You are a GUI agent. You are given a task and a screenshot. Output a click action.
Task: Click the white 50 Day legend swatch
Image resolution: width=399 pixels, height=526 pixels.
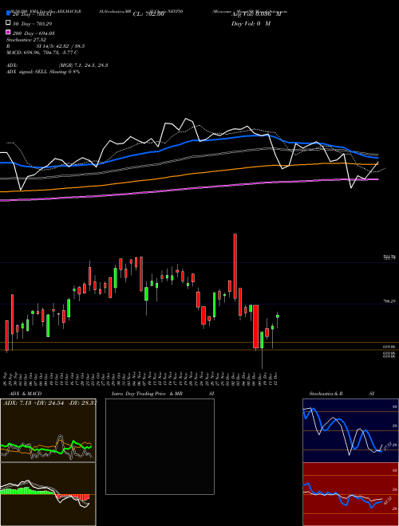[x=8, y=23]
